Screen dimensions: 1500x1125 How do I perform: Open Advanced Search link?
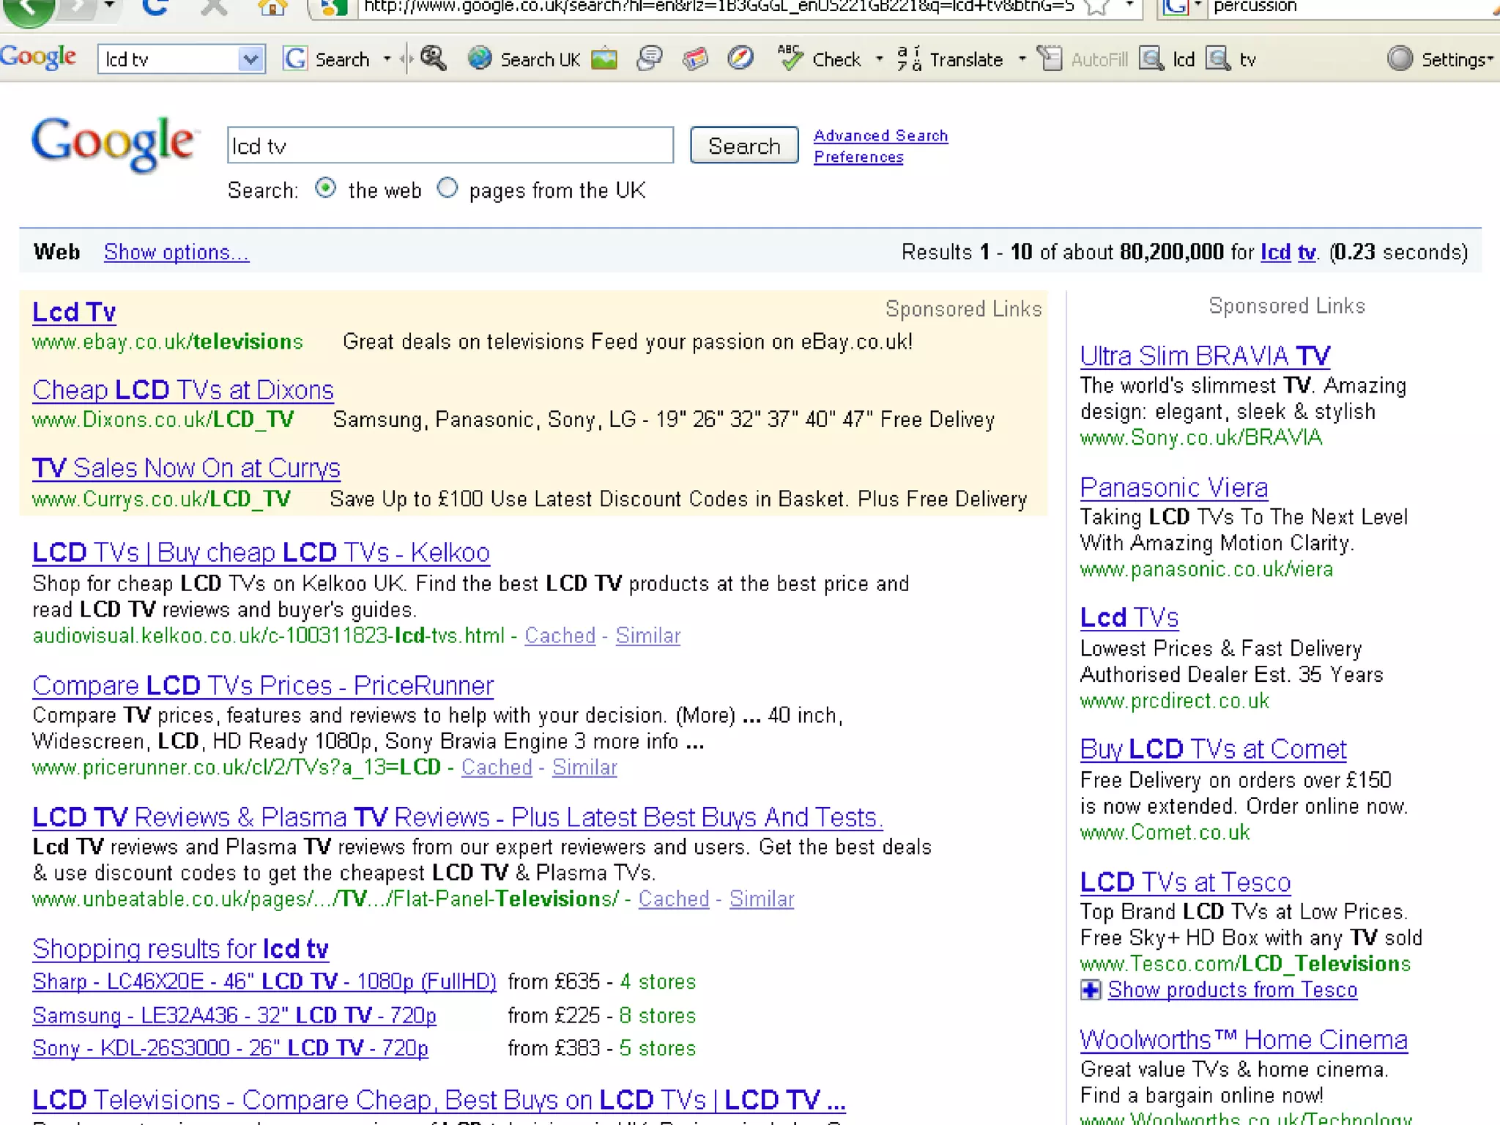tap(880, 135)
